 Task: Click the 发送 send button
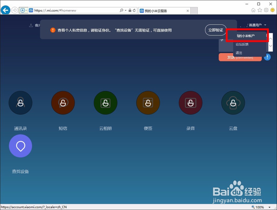pos(240,57)
